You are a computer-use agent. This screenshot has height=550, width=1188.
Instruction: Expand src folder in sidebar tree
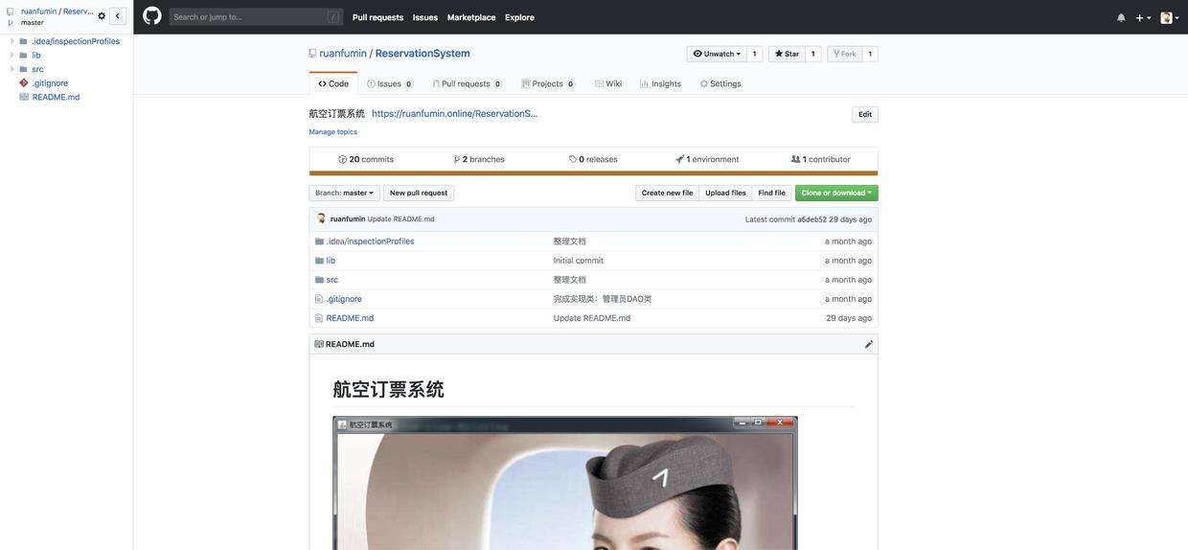[12, 69]
